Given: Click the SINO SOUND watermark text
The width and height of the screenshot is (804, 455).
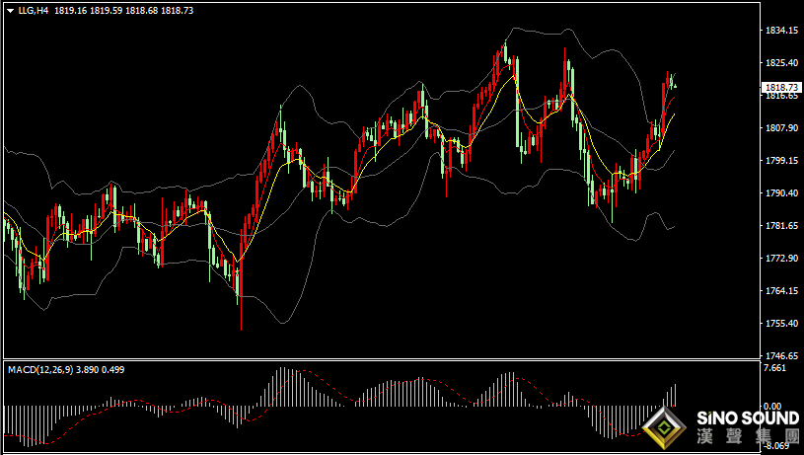Looking at the screenshot, I should [x=748, y=418].
